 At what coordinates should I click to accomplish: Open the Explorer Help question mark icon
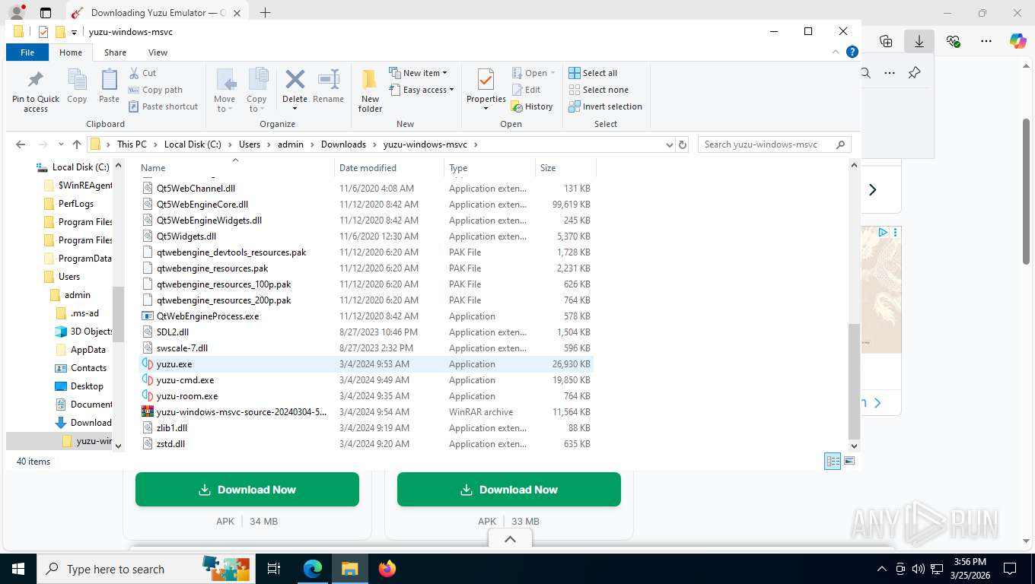[852, 52]
